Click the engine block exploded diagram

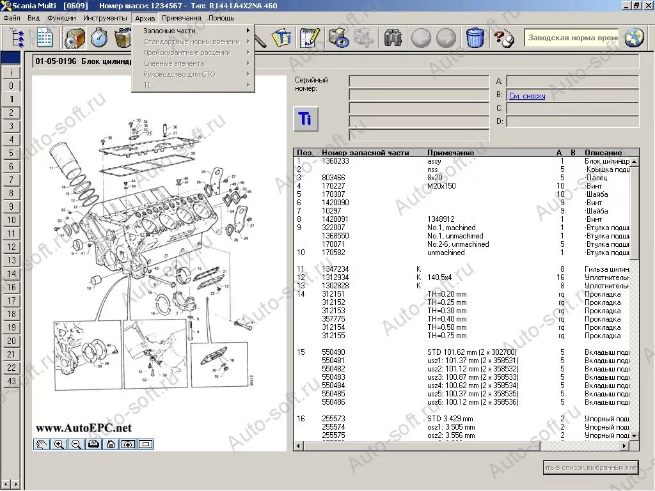click(x=155, y=254)
